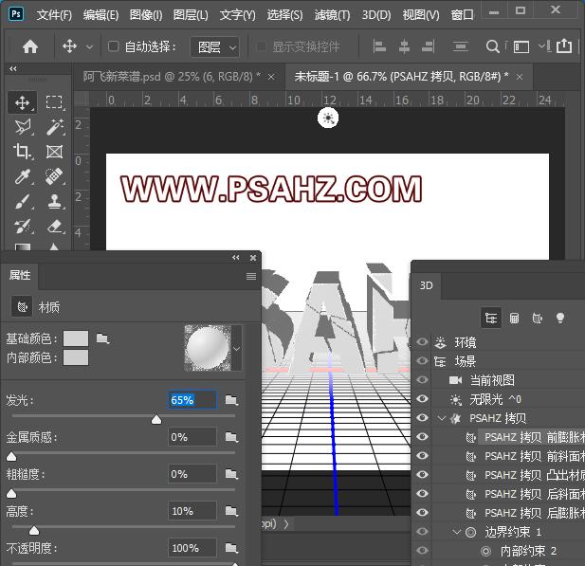Screen dimensions: 585x566
Task: Open the Properties panel menu
Action: 251,277
